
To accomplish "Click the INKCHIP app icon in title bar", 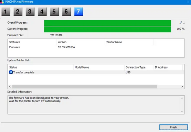I will click(x=2, y=2).
